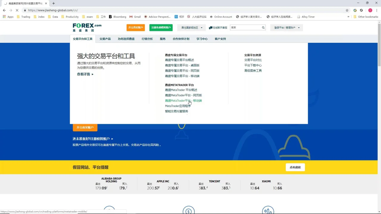Open 嘉盛专属交易平台概述 link
Viewport: 381px width, 214px height.
[x=179, y=60]
